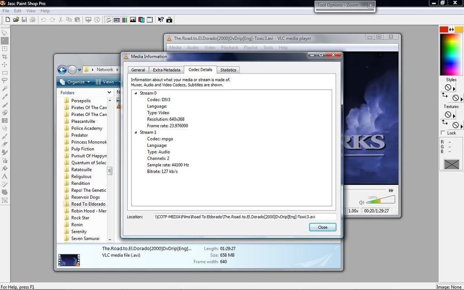Select the Crop tool
464x290 pixels.
click(x=5, y=57)
